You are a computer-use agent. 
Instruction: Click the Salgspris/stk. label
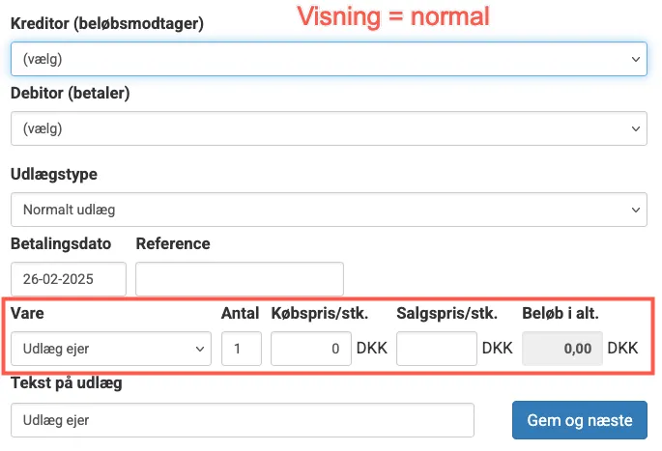(446, 313)
